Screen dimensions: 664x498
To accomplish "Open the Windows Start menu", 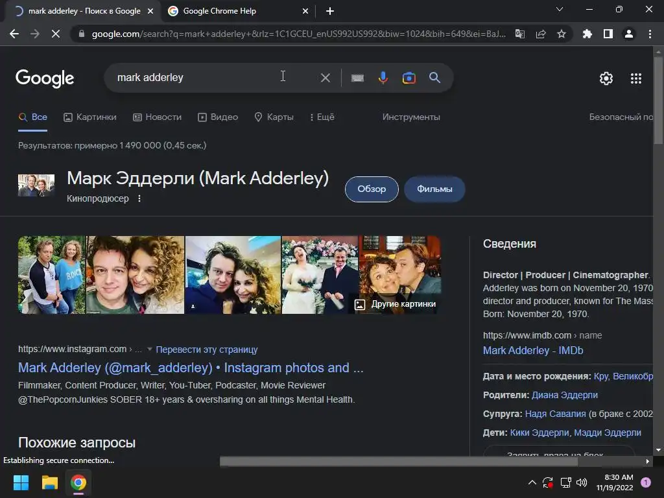I will (21, 482).
